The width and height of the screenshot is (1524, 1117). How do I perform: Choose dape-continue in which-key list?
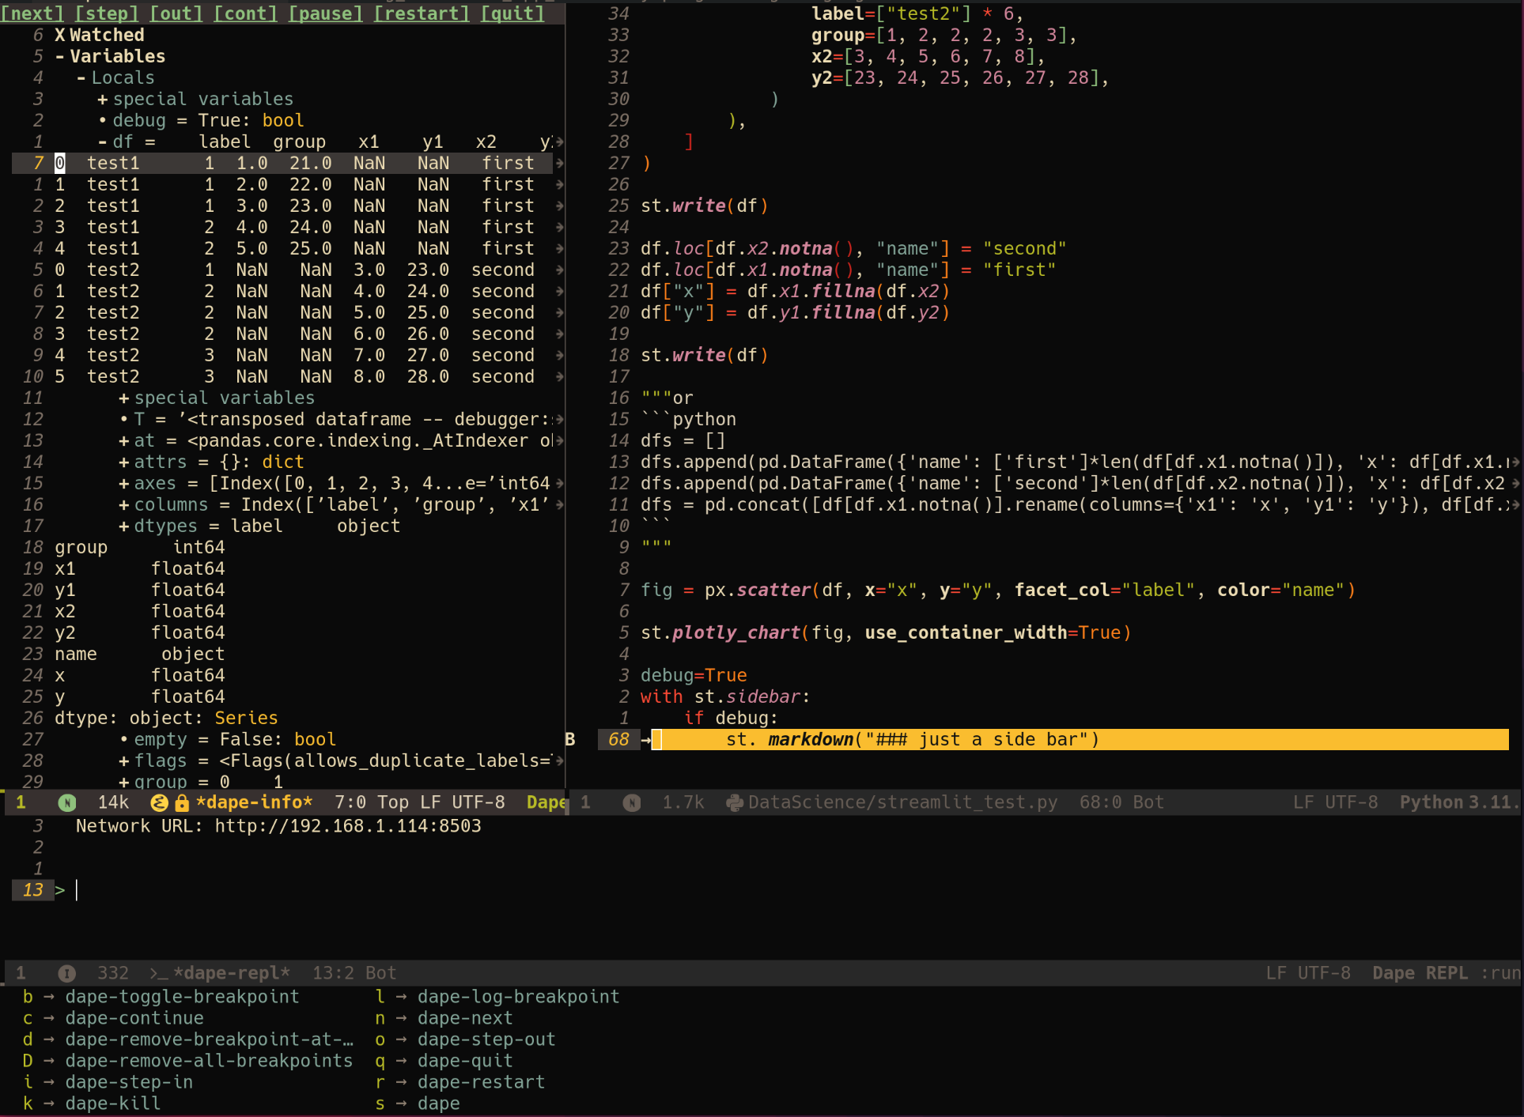tap(134, 1018)
